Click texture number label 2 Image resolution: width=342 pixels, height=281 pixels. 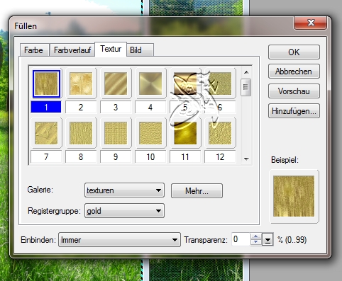pos(81,107)
